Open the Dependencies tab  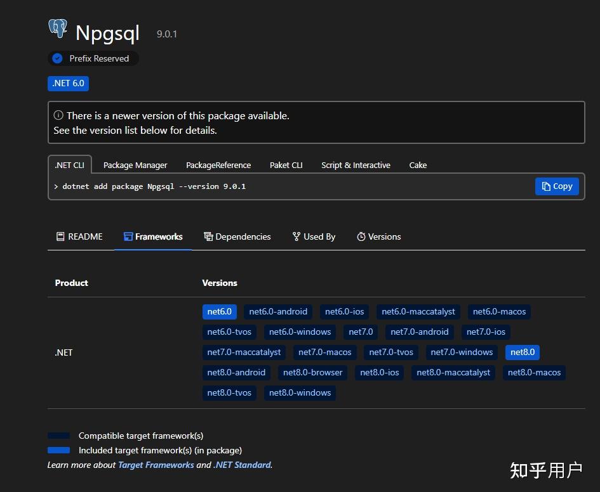tap(243, 236)
